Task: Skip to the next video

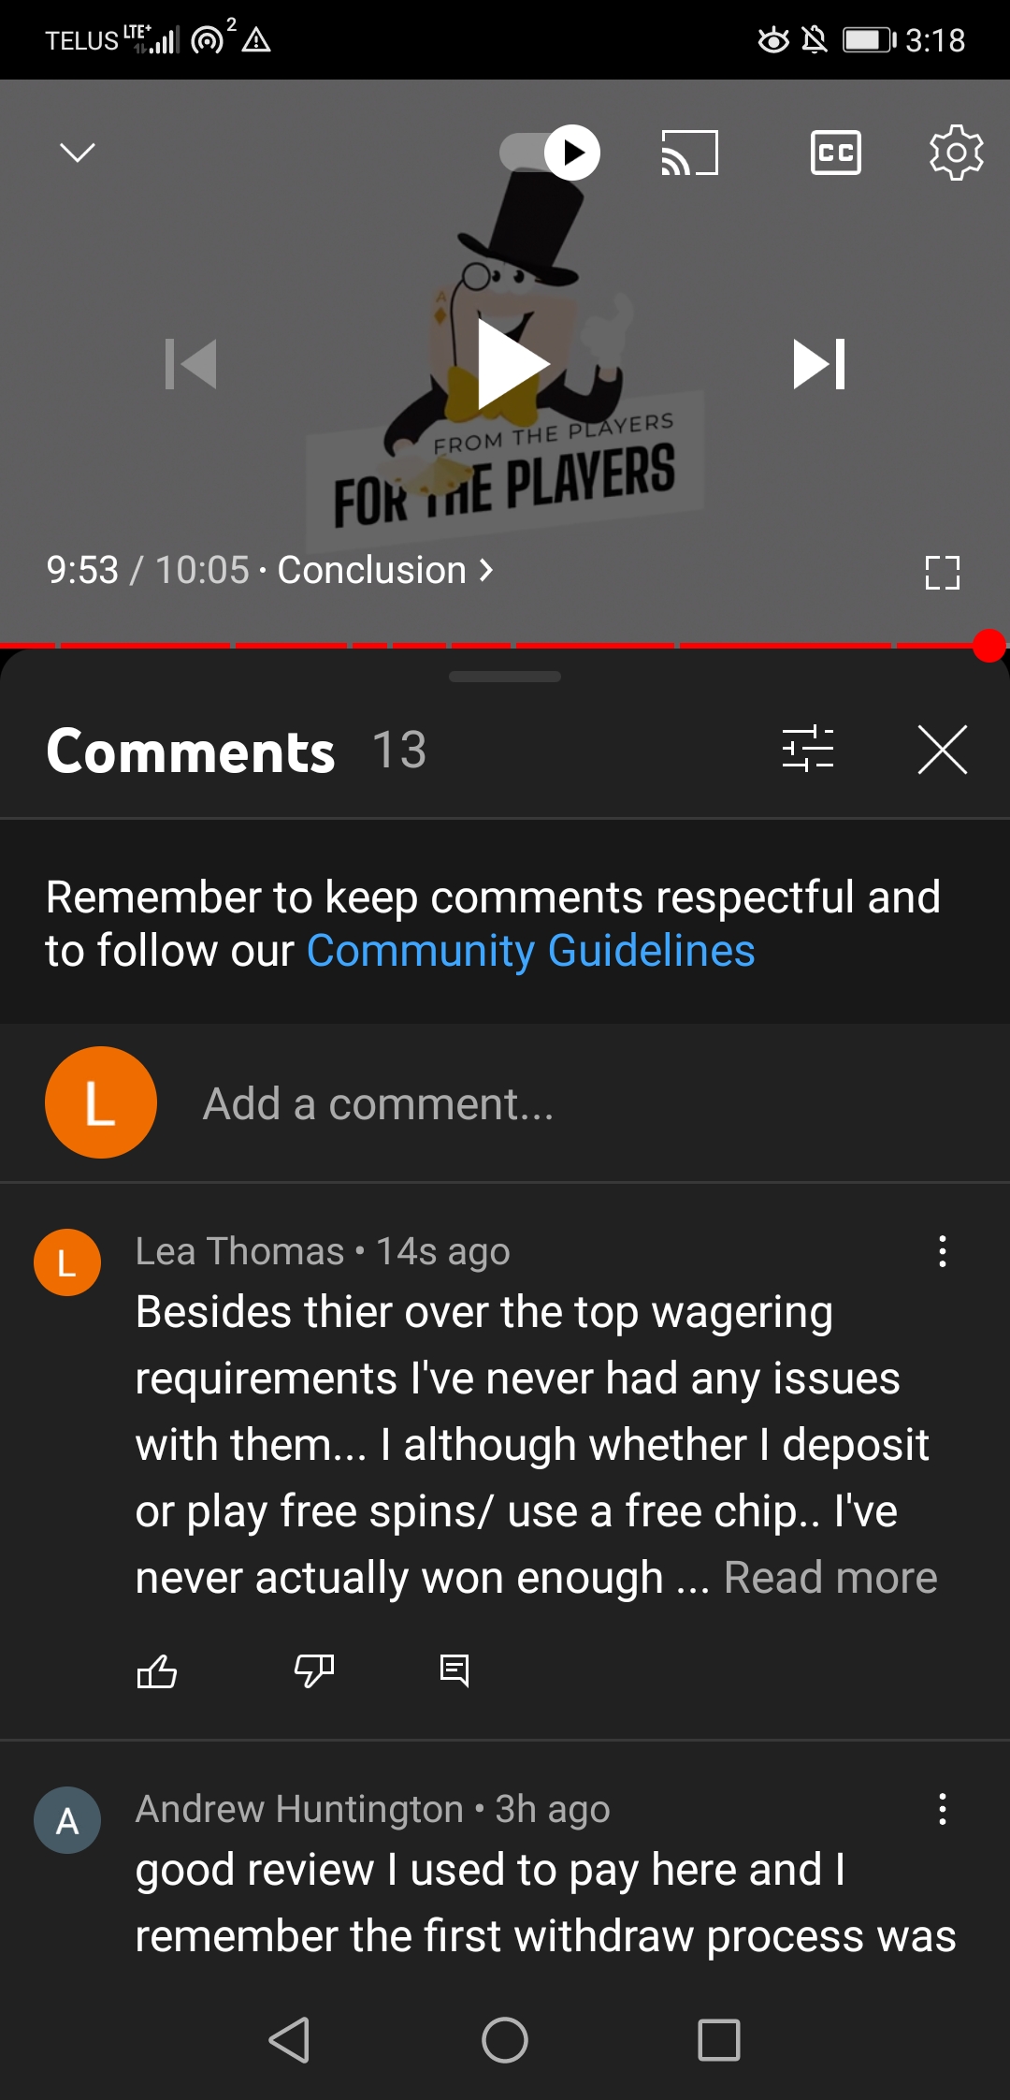Action: point(819,363)
